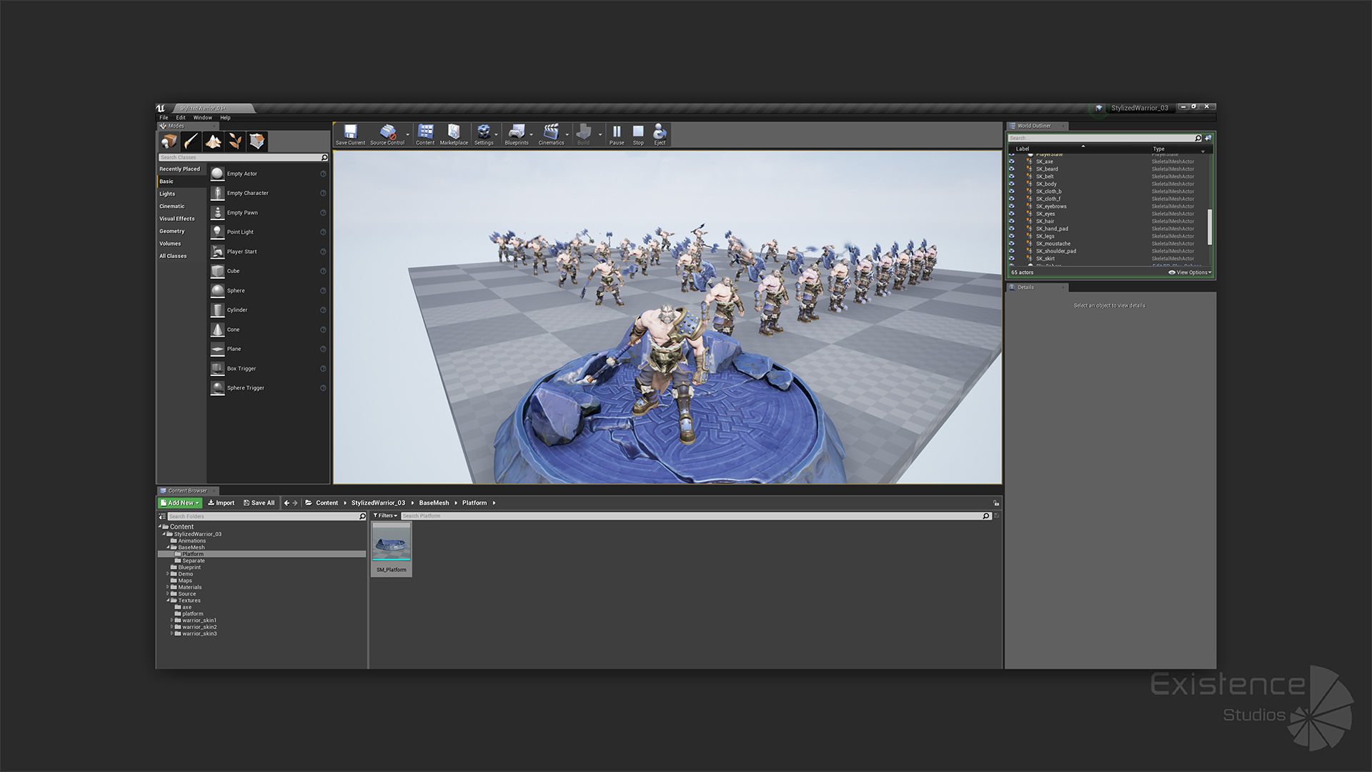Pause the simulation
Screen dimensions: 1372x772
pyautogui.click(x=617, y=134)
